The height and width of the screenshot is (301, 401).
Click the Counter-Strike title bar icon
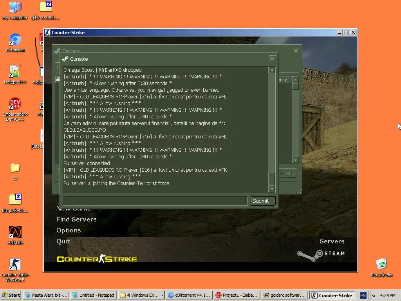click(47, 33)
